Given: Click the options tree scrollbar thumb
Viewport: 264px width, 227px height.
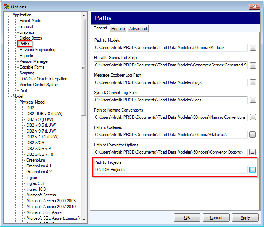Looking at the screenshot, I should point(84,67).
